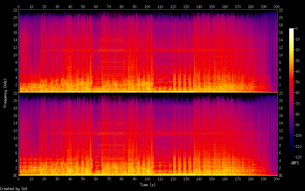
Task: Select the 10 kHz label right of the lower channel
Action: click(281, 138)
